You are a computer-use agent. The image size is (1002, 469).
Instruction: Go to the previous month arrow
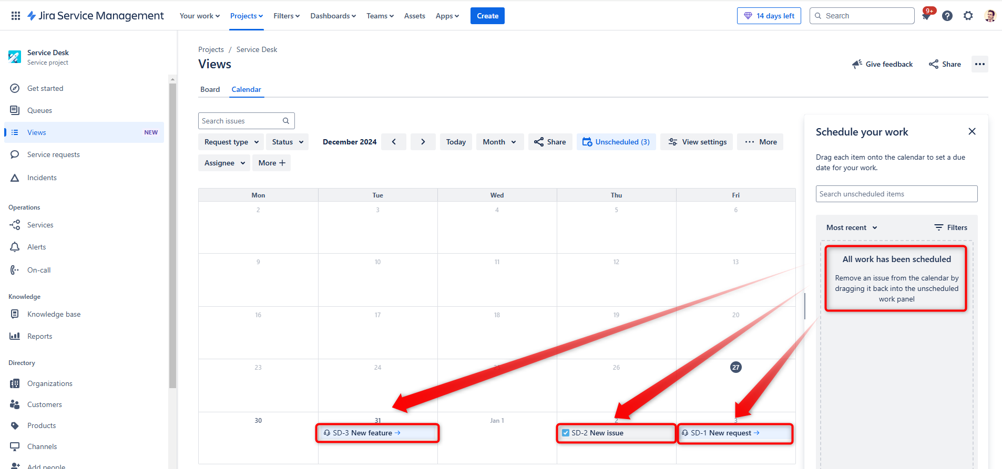[394, 142]
